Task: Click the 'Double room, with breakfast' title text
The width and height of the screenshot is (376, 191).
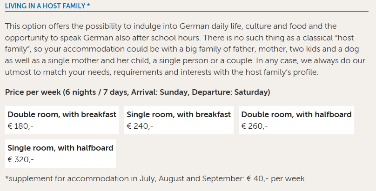Action: (62, 114)
